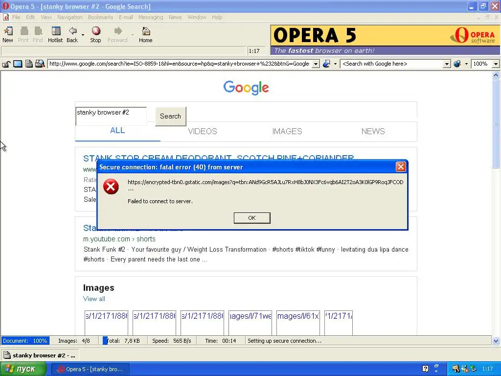
Task: Open the News menu
Action: [x=175, y=17]
